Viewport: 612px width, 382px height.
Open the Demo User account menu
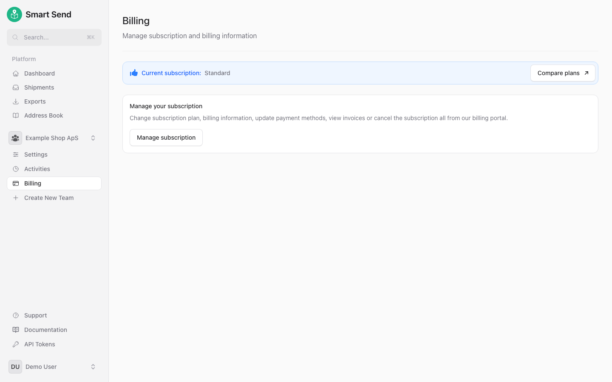coord(53,366)
